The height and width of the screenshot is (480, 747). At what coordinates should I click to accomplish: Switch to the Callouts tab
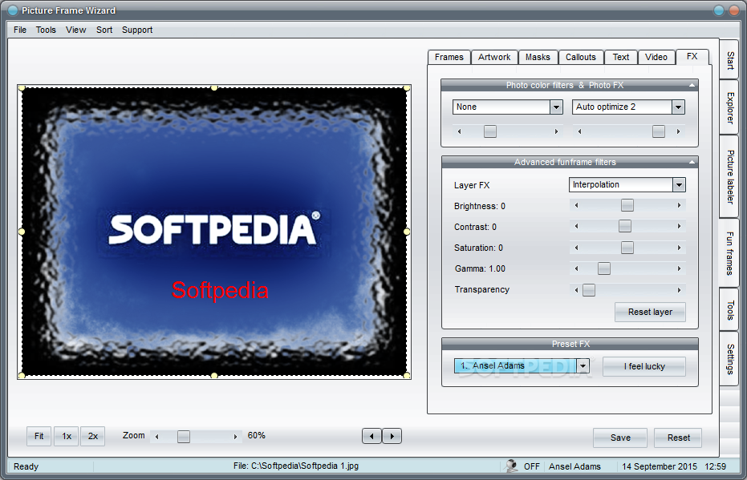pos(581,57)
